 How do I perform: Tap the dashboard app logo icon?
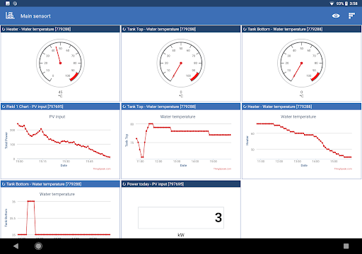pyautogui.click(x=10, y=16)
